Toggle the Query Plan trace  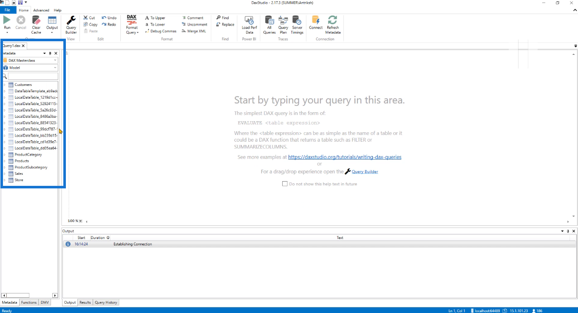[283, 20]
